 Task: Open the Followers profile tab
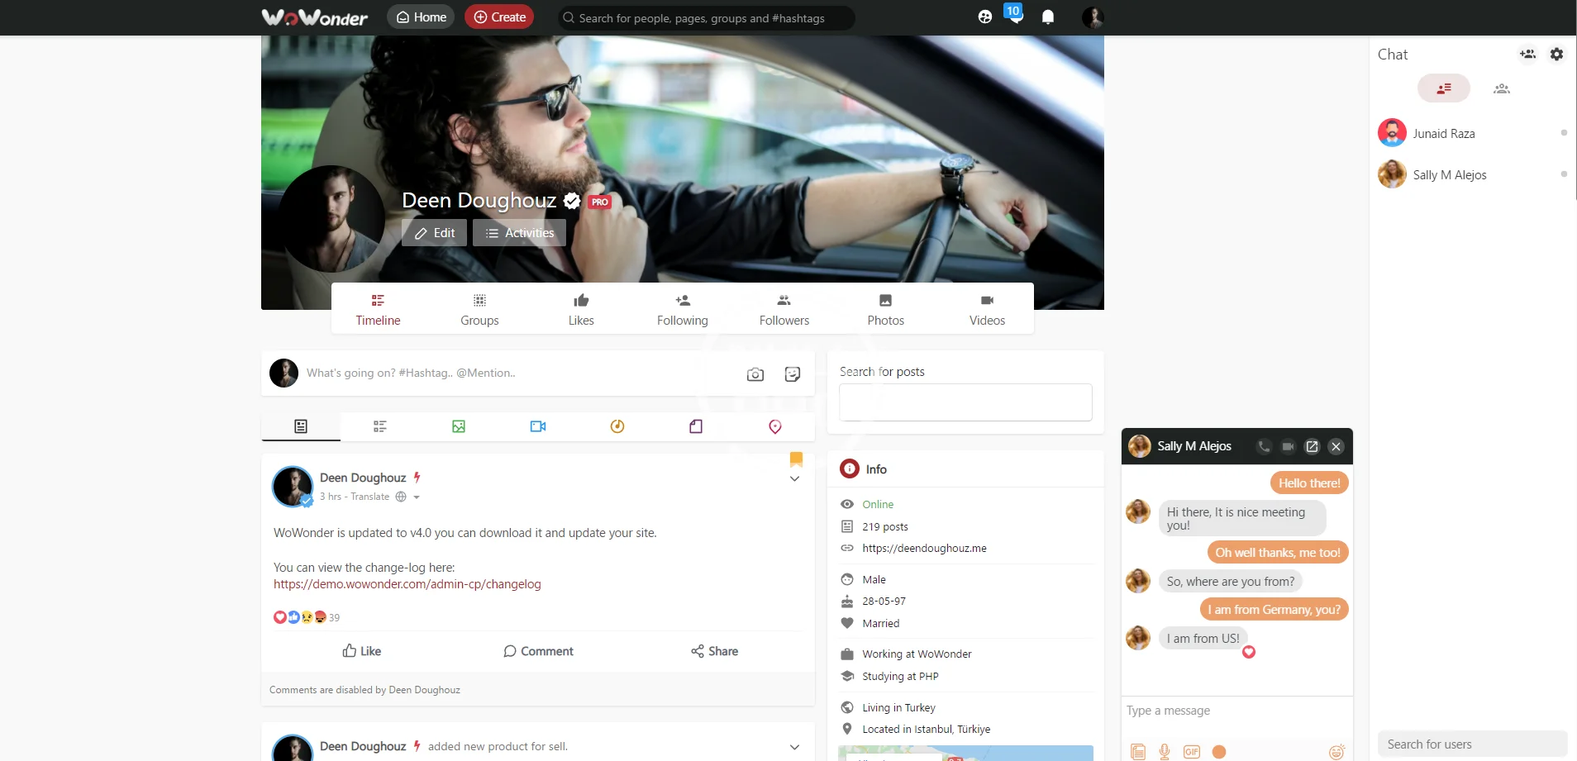pos(784,310)
